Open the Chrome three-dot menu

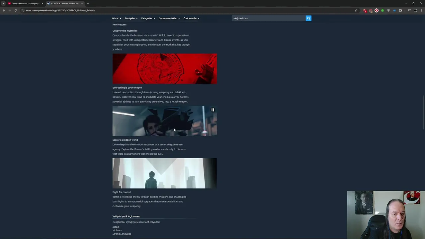[x=421, y=10]
